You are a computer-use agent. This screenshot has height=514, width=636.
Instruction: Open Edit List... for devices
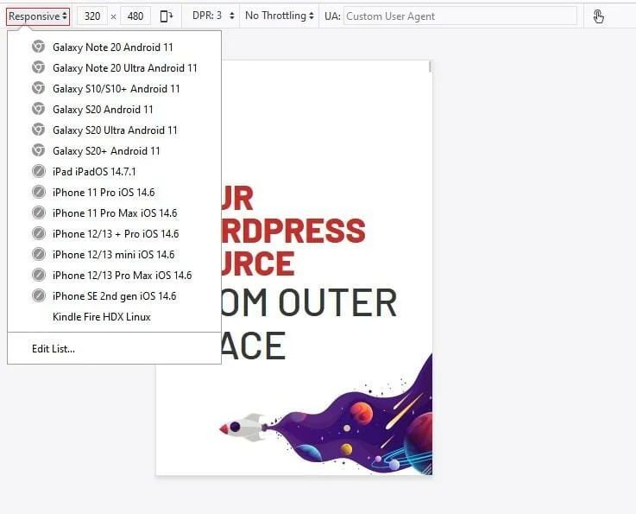coord(115,349)
